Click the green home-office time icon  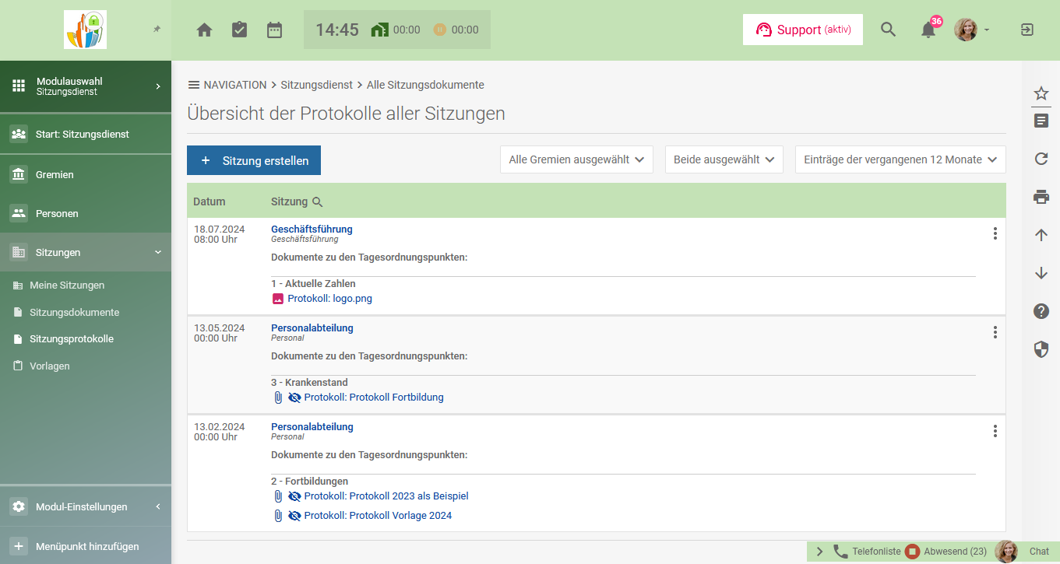(x=379, y=30)
